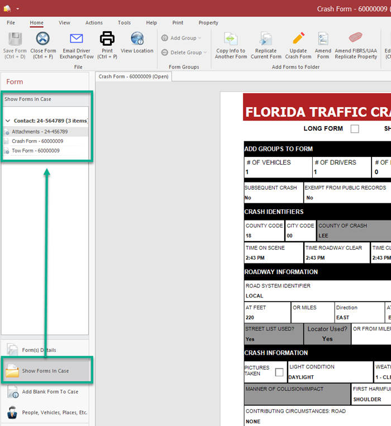Click Update Crash Form pencil icon
The height and width of the screenshot is (426, 391).
point(298,39)
